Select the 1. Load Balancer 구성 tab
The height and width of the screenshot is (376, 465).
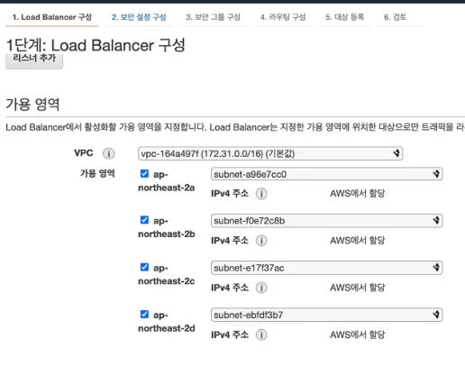coord(52,17)
